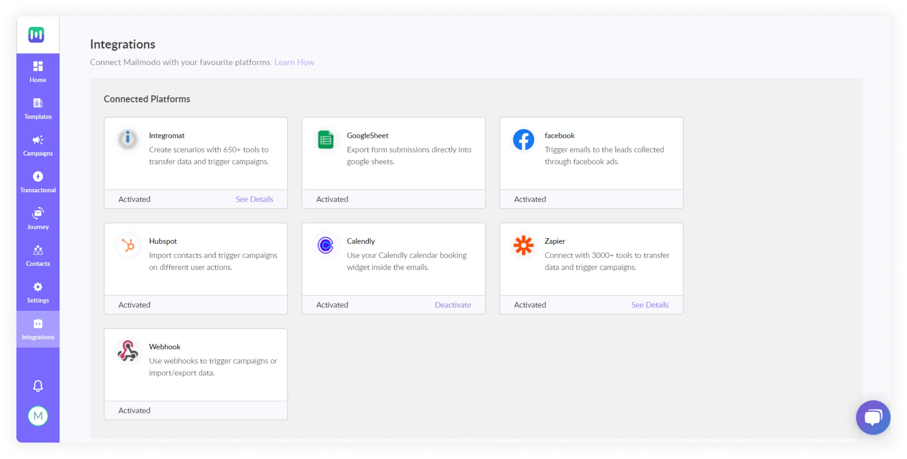Image resolution: width=907 pixels, height=459 pixels.
Task: Open the notifications bell icon
Action: [38, 386]
